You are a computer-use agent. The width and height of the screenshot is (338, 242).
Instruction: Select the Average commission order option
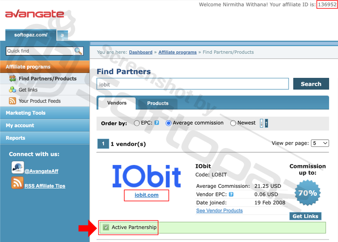tap(168, 123)
